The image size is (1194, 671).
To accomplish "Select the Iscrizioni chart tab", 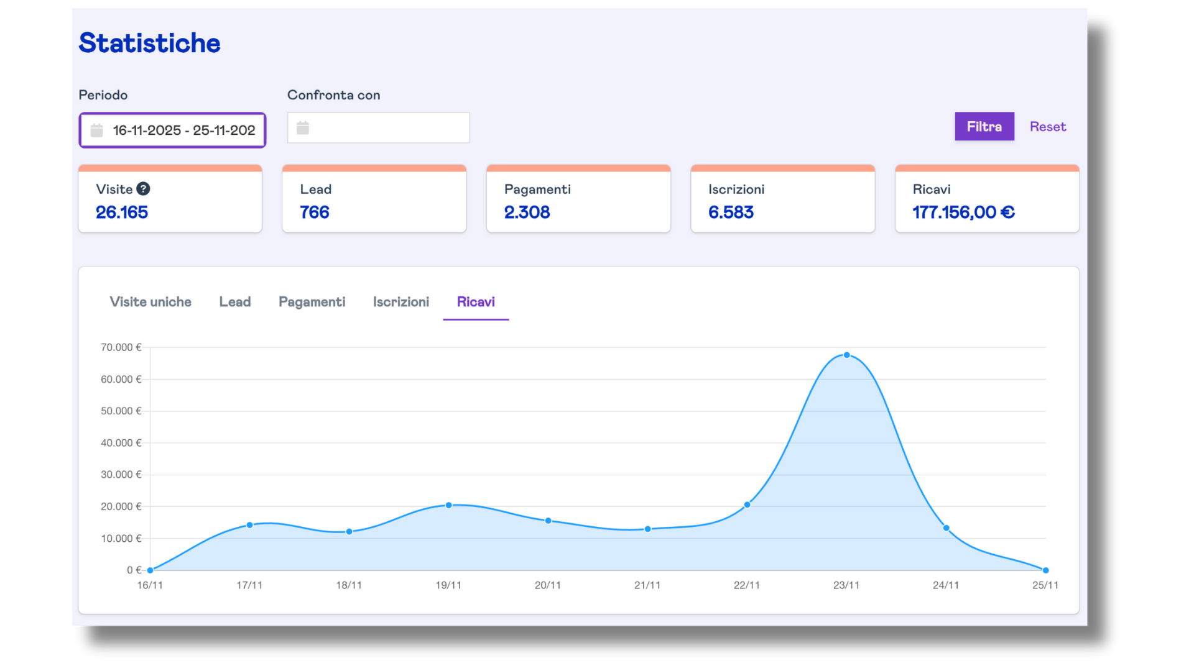I will (400, 302).
